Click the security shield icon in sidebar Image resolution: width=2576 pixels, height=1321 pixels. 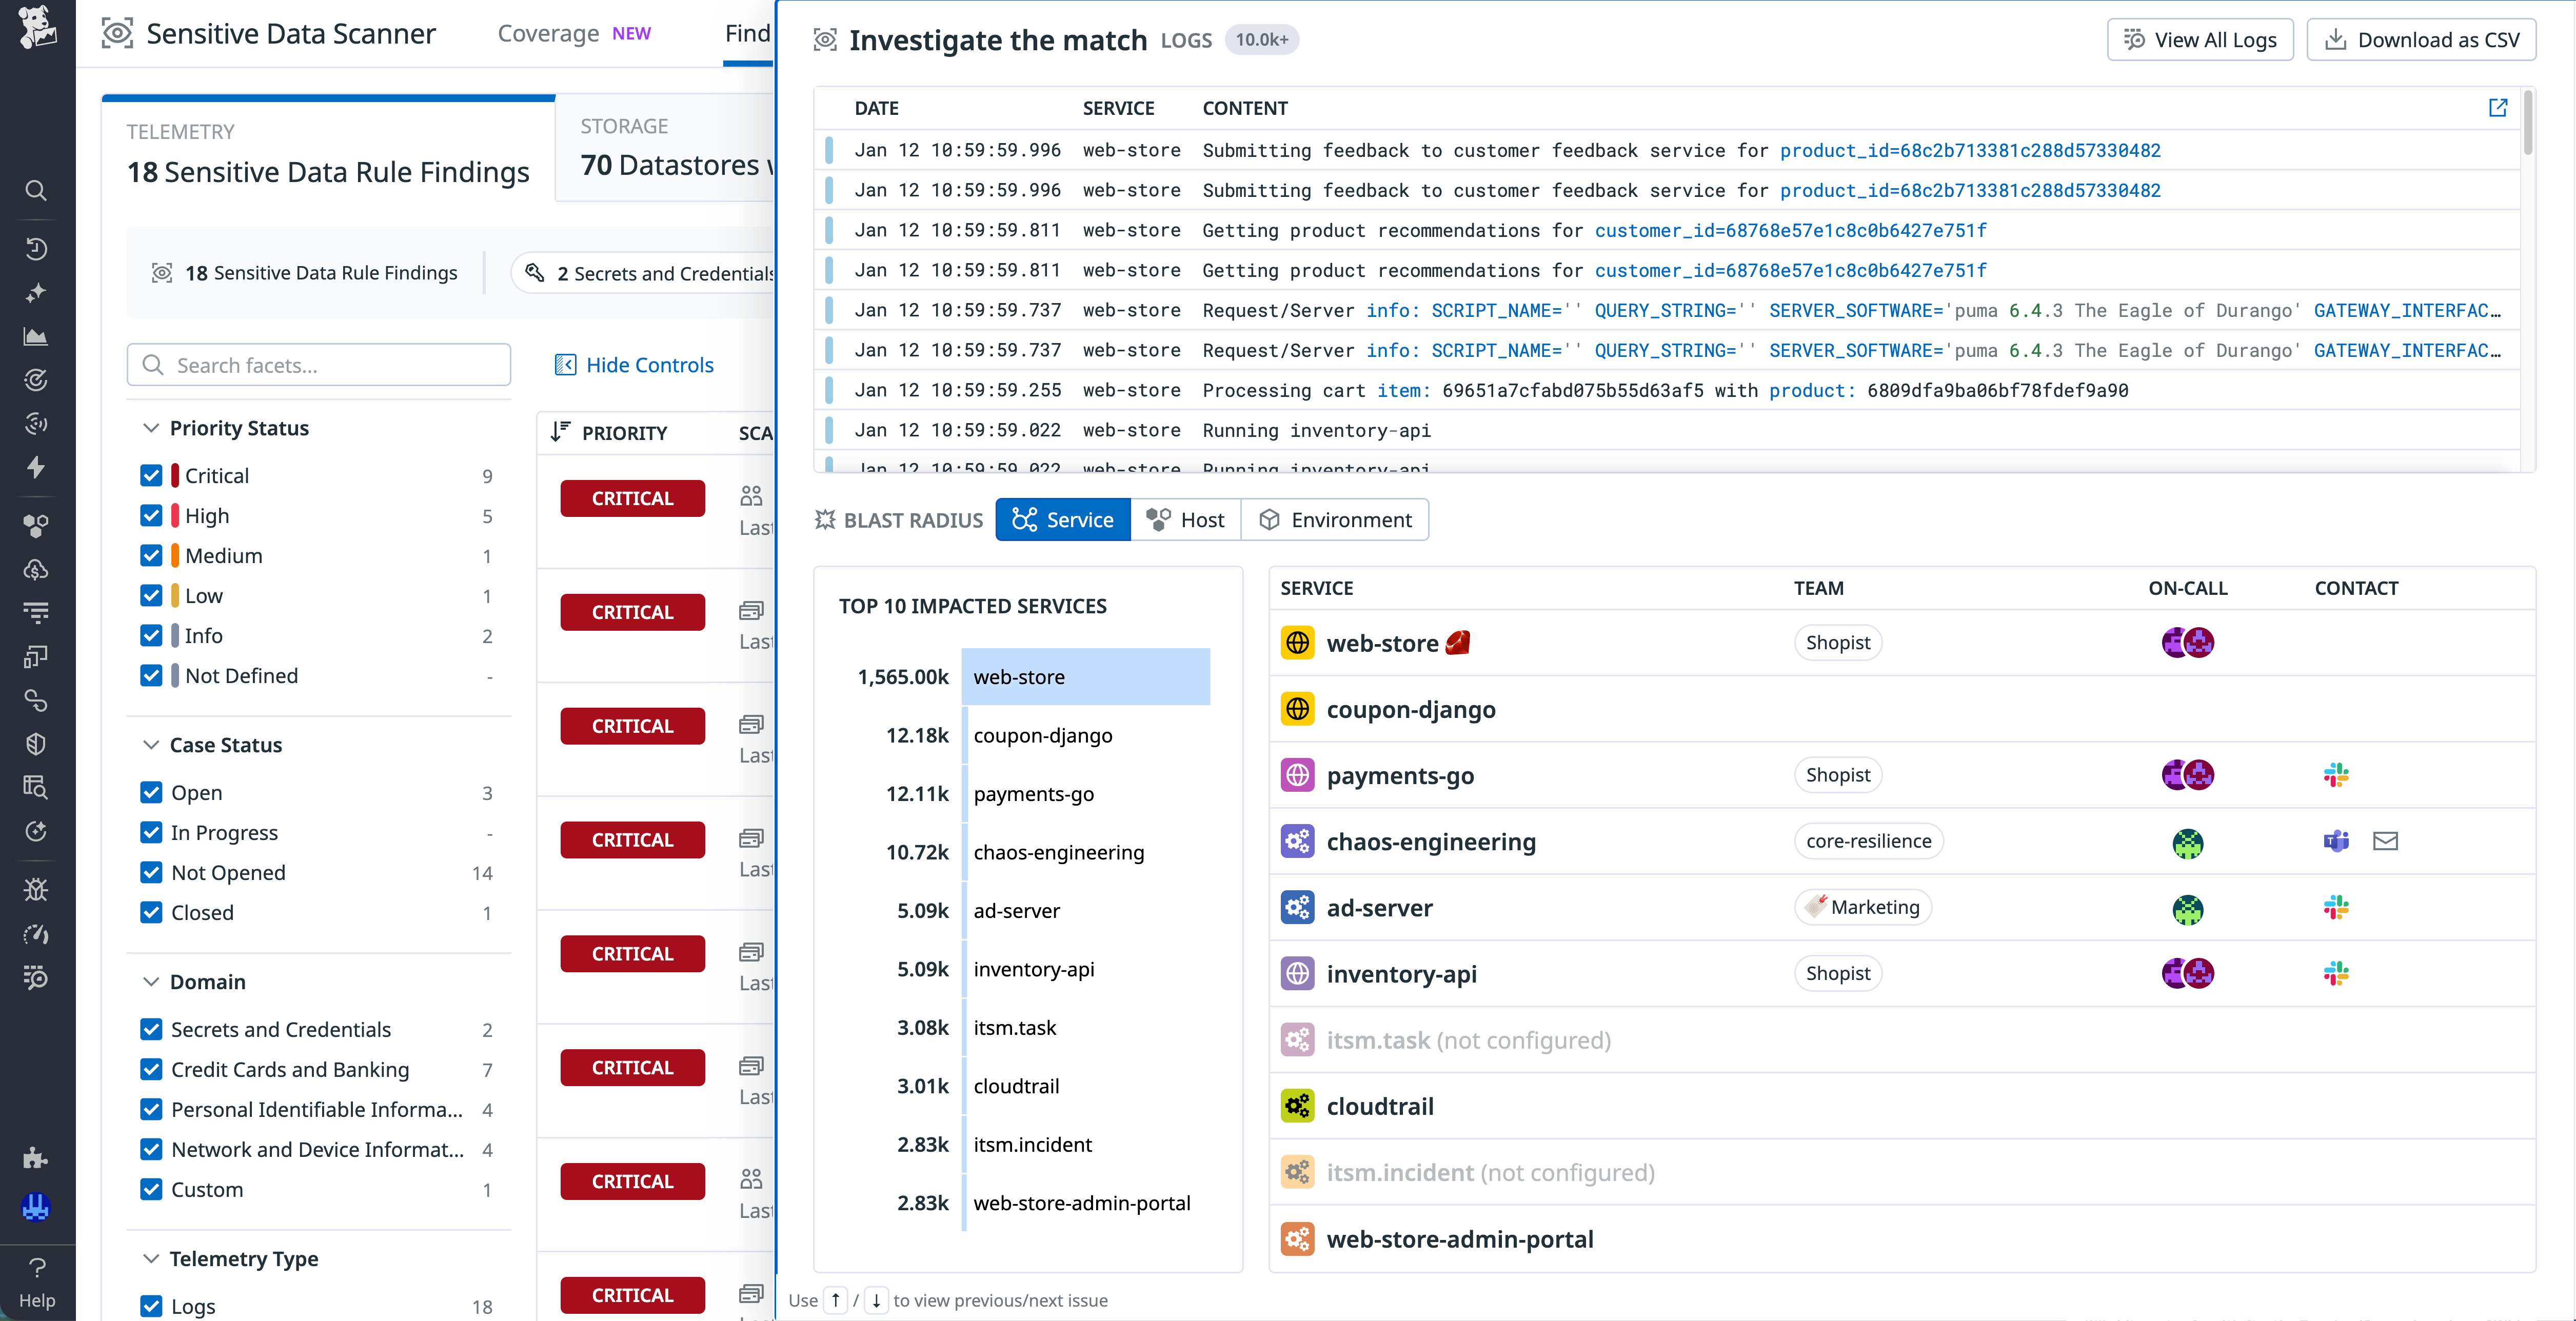36,743
